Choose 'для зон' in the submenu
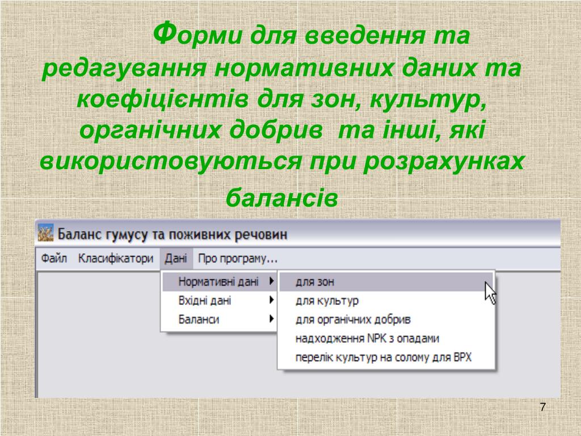Viewport: 581px width, 436px height. [386, 282]
